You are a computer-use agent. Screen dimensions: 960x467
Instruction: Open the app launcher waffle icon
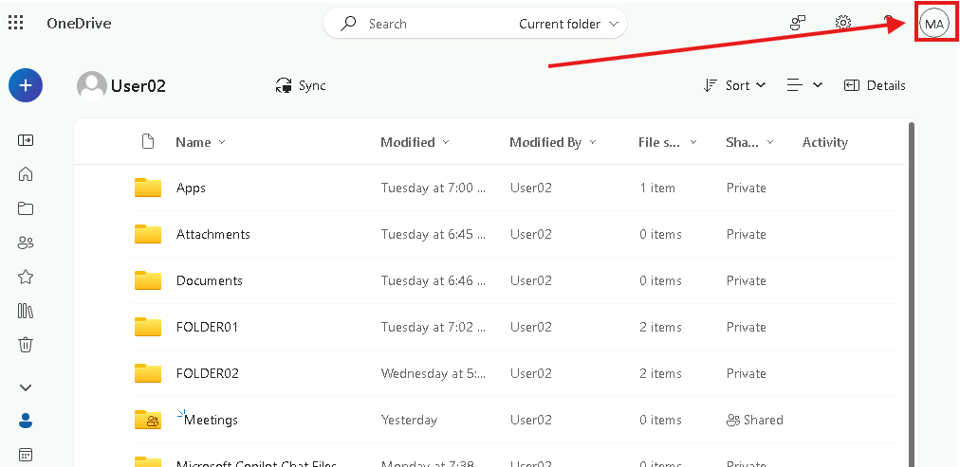16,24
